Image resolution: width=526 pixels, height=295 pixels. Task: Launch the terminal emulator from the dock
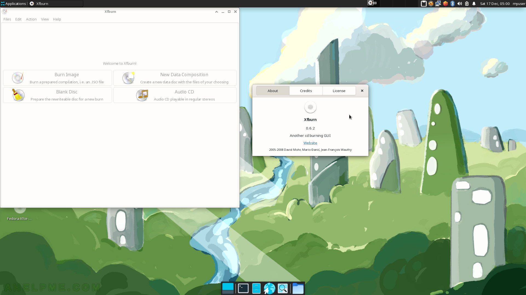point(243,288)
